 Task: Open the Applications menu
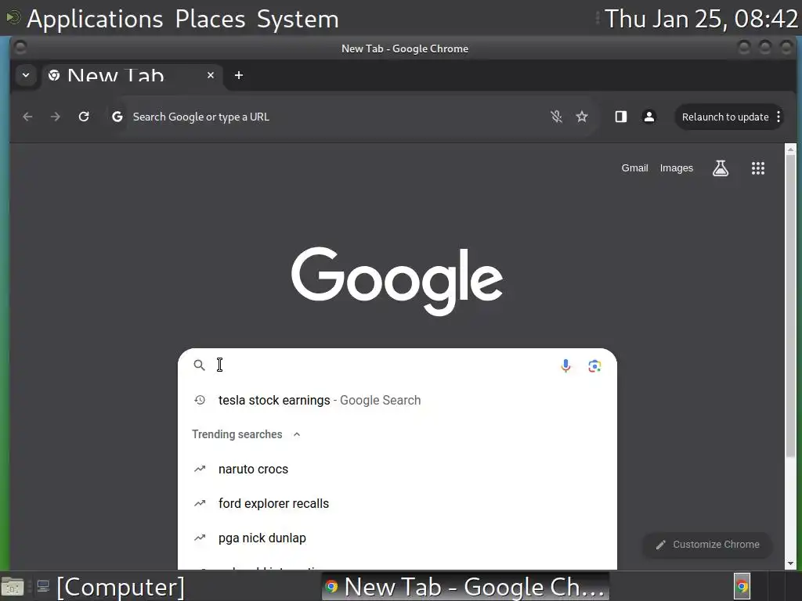[95, 19]
